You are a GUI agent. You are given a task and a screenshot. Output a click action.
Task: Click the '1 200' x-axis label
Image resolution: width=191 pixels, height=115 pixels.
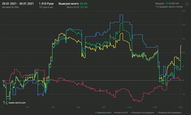[x=155, y=107]
